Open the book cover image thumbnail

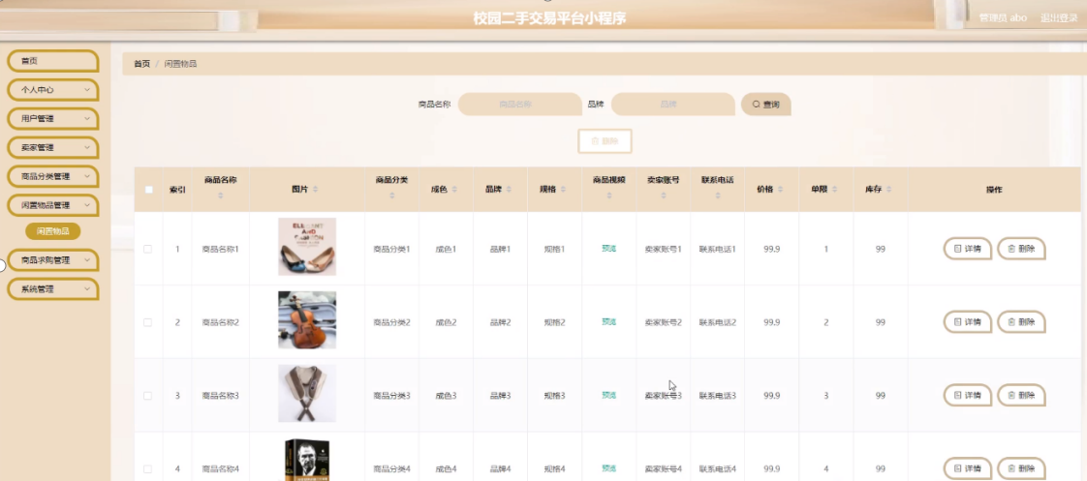tap(307, 460)
